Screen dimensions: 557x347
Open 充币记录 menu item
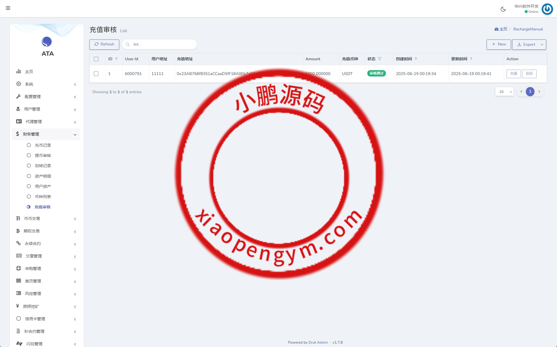pyautogui.click(x=43, y=145)
